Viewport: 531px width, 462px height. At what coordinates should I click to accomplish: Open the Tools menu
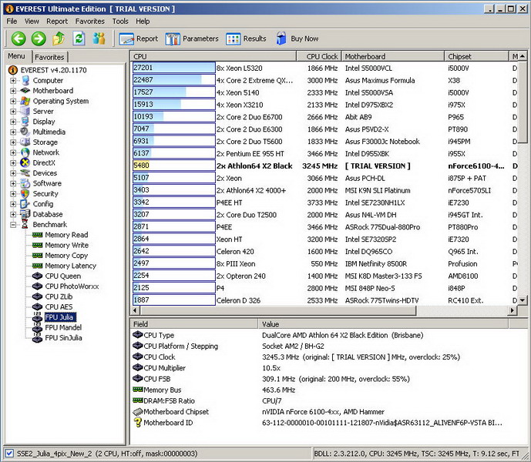[120, 21]
